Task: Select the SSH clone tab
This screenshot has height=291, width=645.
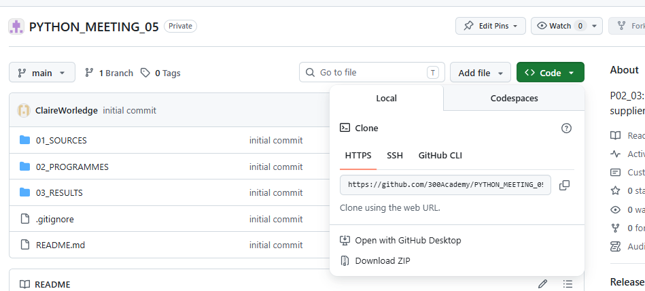Action: (x=395, y=156)
